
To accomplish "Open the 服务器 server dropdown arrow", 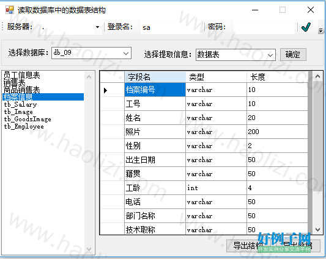I will [x=97, y=27].
